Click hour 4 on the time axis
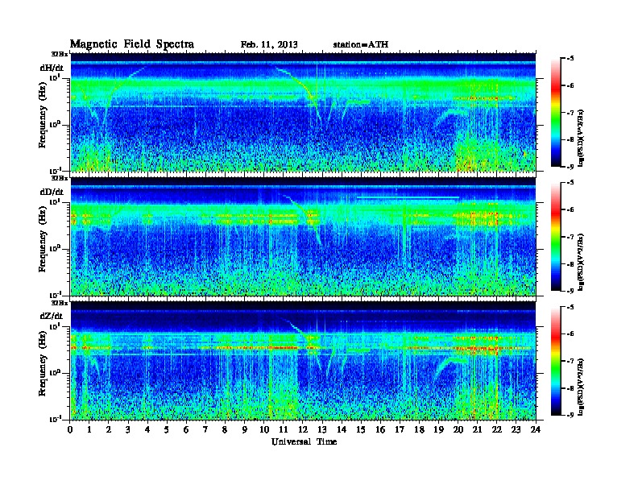This screenshot has width=638, height=493. click(x=147, y=429)
